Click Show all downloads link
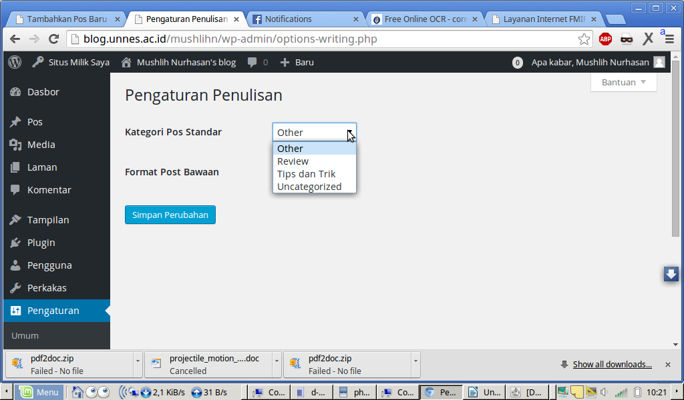This screenshot has width=684, height=400. 612,364
